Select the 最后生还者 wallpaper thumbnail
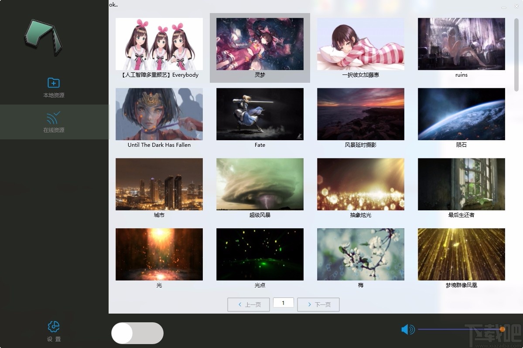Screen dimensions: 523x348 coord(461,184)
